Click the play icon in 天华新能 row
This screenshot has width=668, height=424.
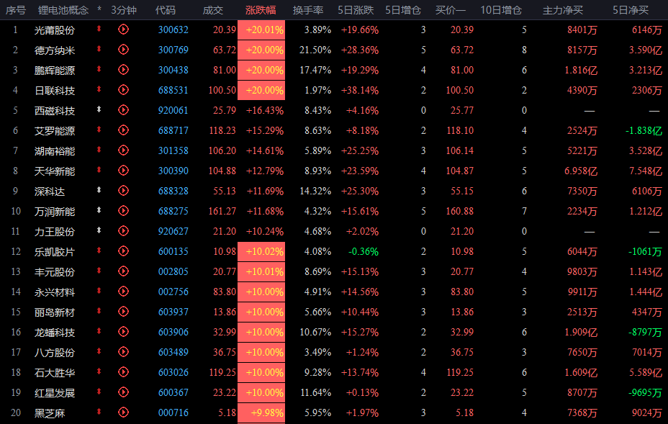[122, 171]
